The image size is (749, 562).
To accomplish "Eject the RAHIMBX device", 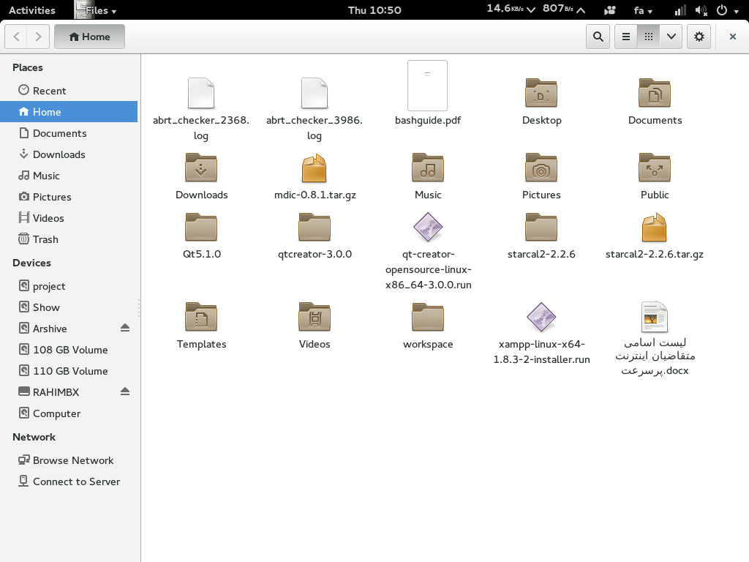I will click(x=125, y=391).
